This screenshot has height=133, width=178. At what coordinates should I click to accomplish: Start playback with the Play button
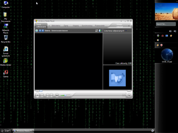coord(37,95)
